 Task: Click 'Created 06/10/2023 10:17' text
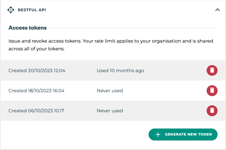pos(36,111)
